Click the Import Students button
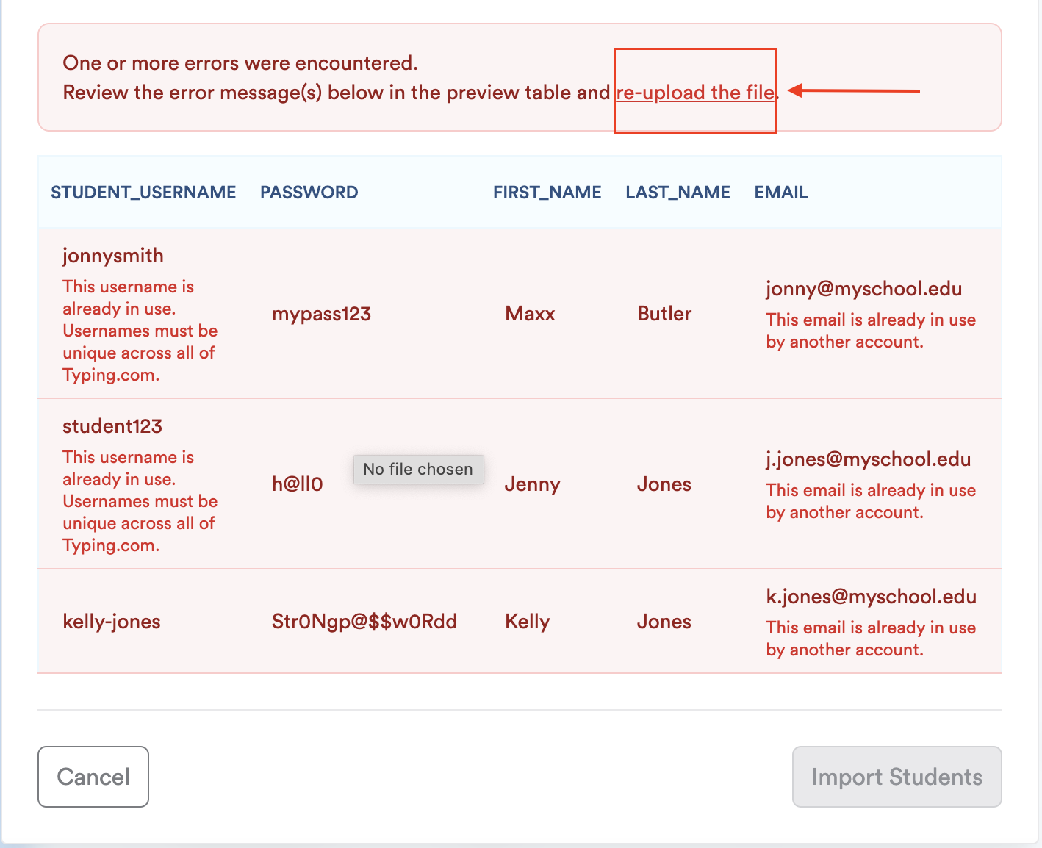1042x848 pixels. pos(897,777)
